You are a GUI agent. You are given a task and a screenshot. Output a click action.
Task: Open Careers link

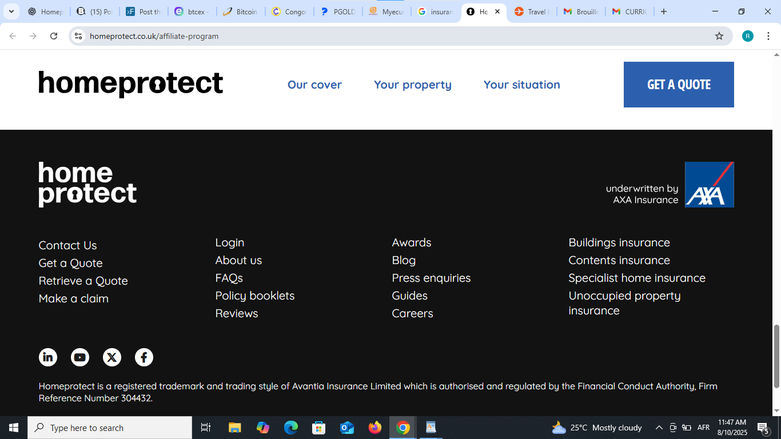[x=412, y=313]
